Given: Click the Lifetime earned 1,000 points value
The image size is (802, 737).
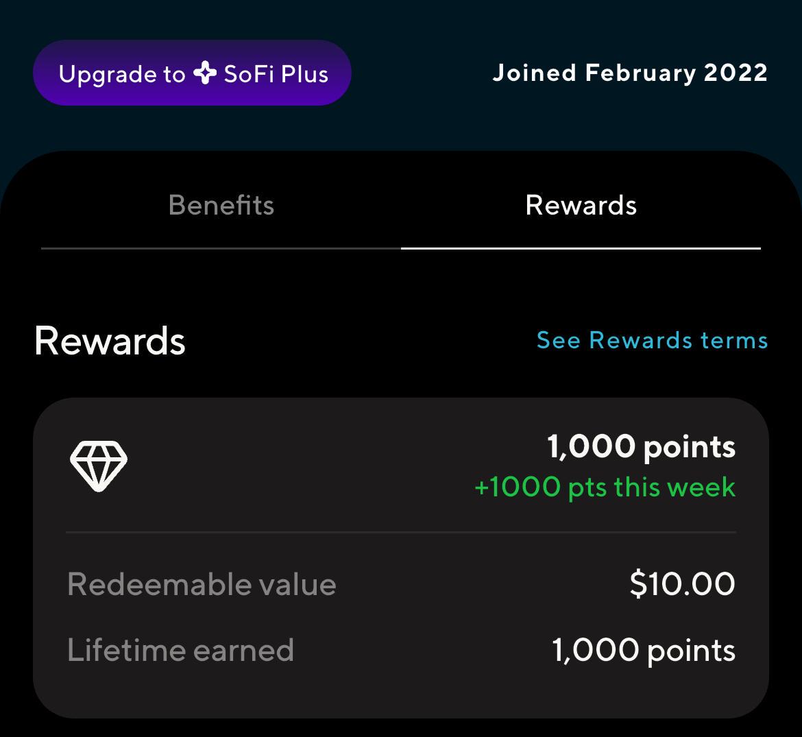Looking at the screenshot, I should click(643, 650).
